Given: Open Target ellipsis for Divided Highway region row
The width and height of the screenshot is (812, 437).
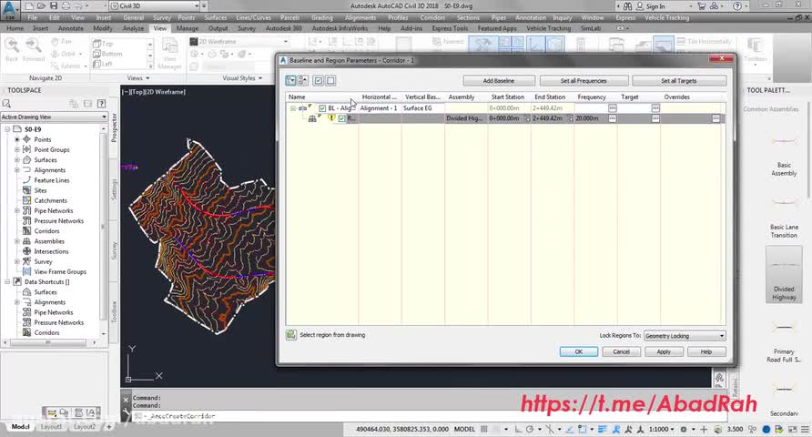Looking at the screenshot, I should tap(655, 118).
